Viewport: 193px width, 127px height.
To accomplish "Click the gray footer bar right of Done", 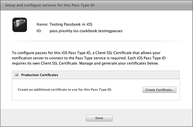I will pos(152,118).
